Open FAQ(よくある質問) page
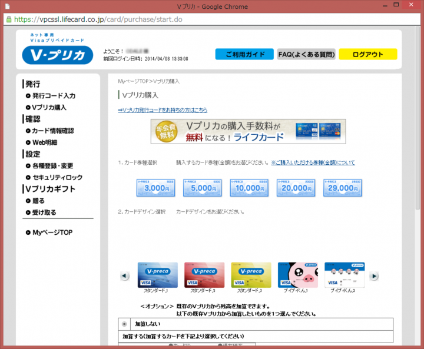The height and width of the screenshot is (349, 424). (x=306, y=54)
